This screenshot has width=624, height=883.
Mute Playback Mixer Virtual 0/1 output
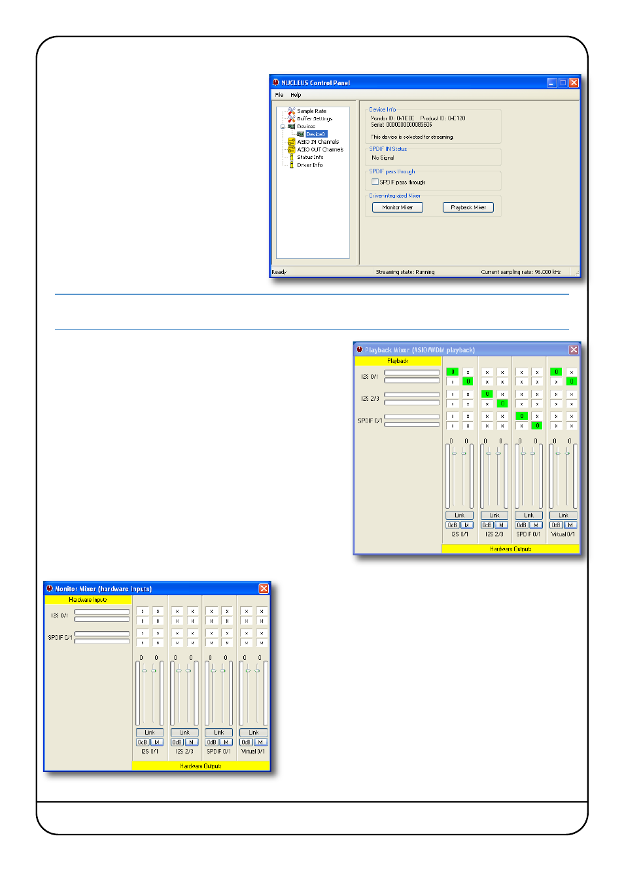coord(571,525)
